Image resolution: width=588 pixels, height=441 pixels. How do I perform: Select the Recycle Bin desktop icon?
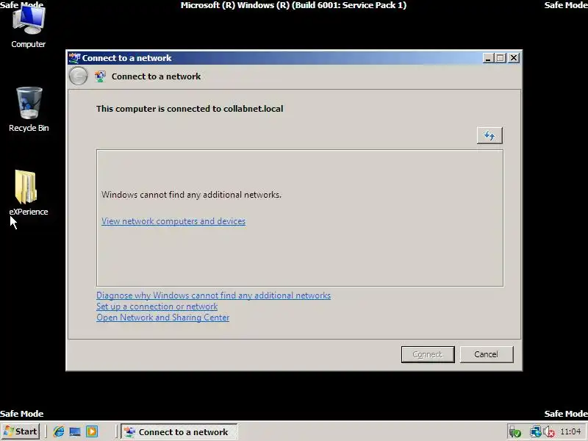[29, 110]
